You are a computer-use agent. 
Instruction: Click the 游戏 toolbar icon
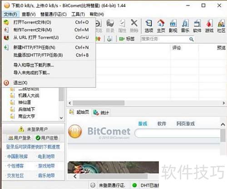[x=209, y=26]
